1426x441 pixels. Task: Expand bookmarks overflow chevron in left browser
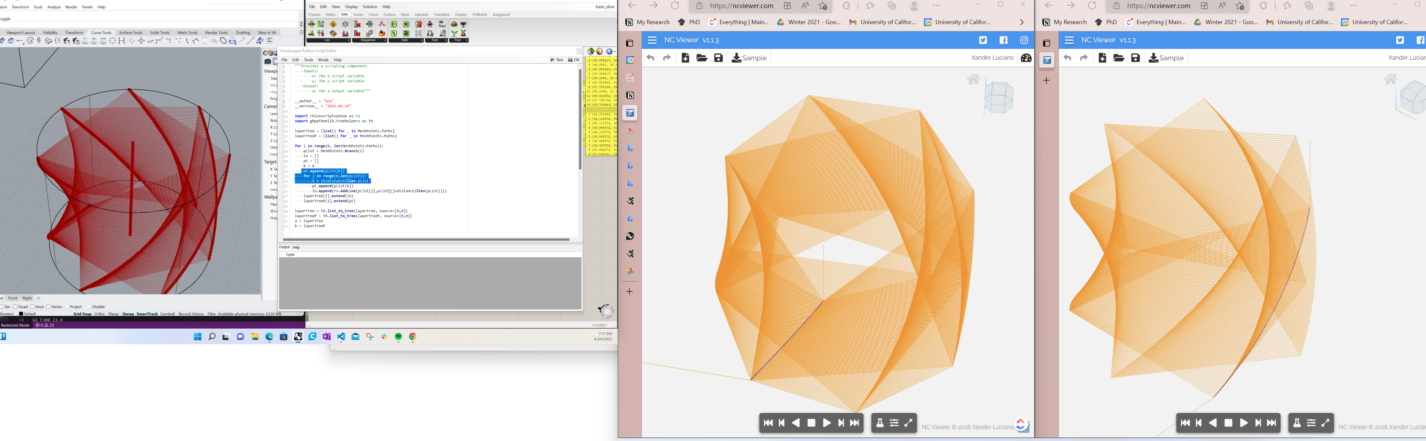[x=1021, y=22]
